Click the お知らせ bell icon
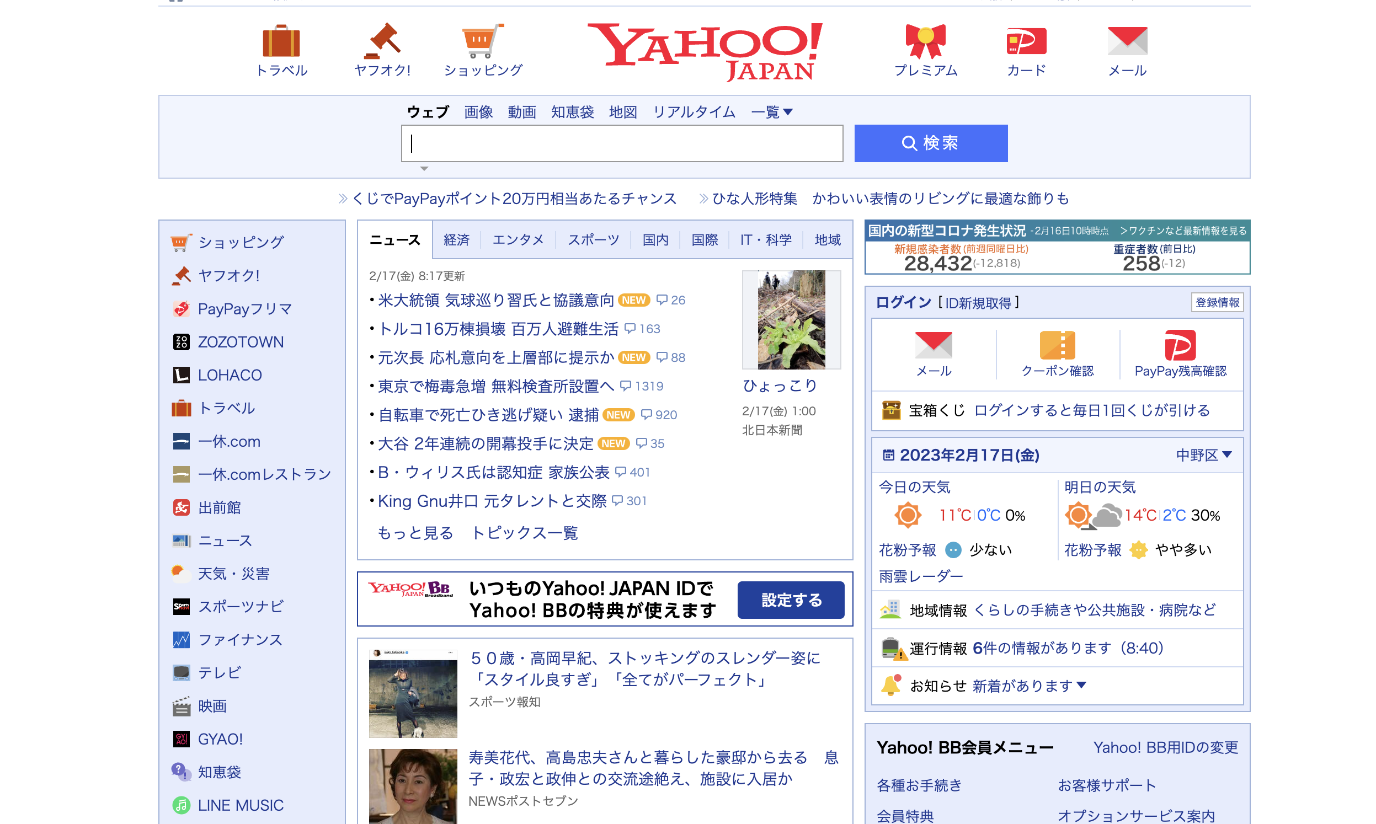1376x824 pixels. click(x=891, y=686)
